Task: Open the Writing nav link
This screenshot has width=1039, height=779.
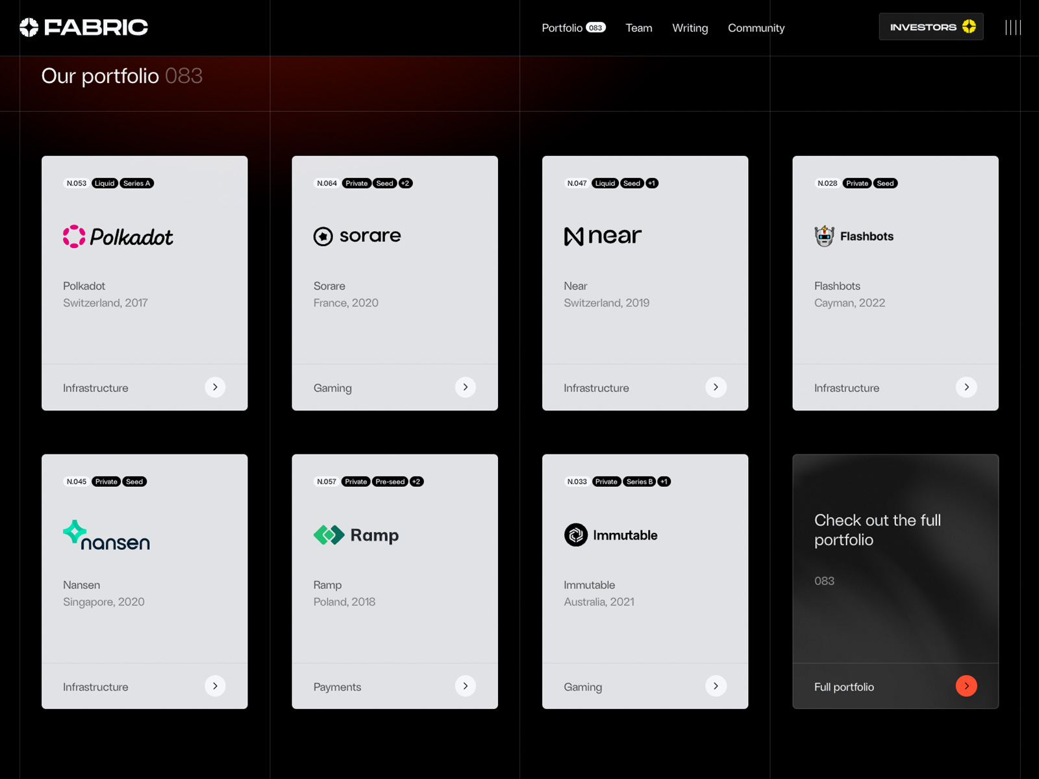Action: pyautogui.click(x=690, y=28)
